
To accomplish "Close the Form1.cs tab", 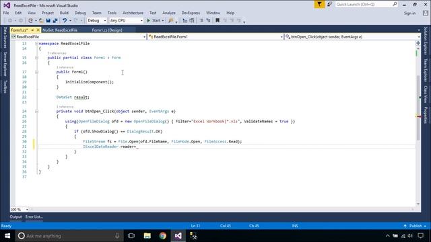I will [38, 30].
